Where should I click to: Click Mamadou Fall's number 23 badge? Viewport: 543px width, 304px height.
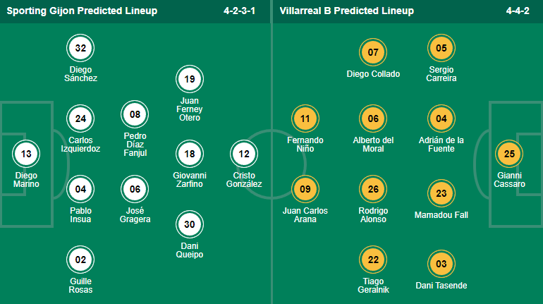click(441, 193)
